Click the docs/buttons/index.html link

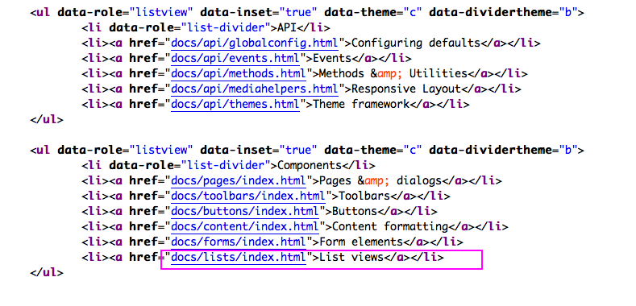(245, 211)
